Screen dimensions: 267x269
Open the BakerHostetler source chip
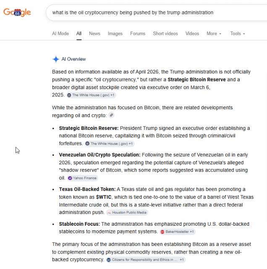(177, 232)
